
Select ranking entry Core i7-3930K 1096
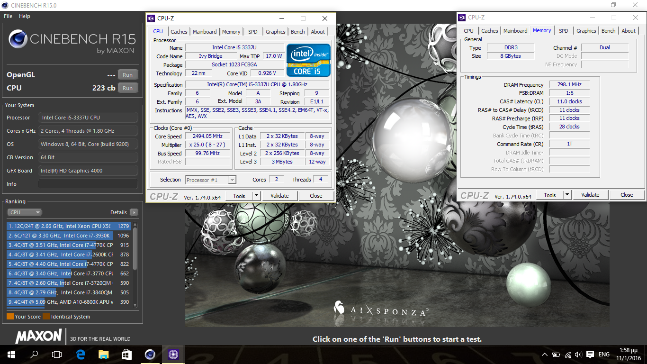[69, 236]
